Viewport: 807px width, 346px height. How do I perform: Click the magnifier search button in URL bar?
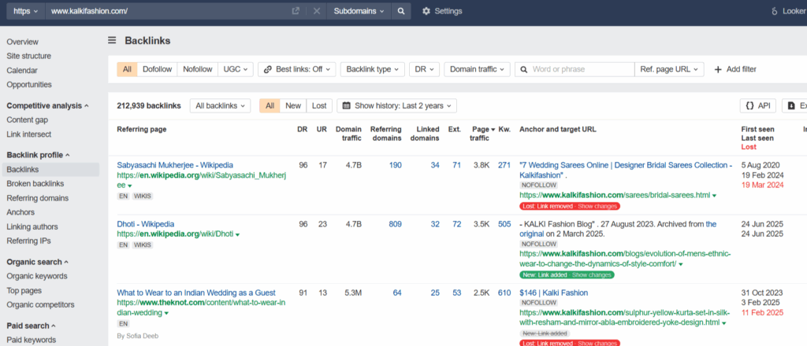[x=401, y=11]
